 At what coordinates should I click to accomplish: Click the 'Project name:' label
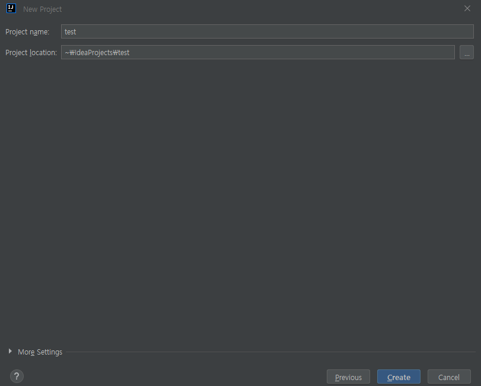(27, 32)
